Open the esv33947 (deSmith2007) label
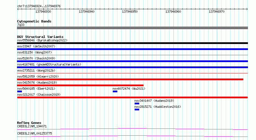This screenshot has width=256, height=140. (x=36, y=46)
